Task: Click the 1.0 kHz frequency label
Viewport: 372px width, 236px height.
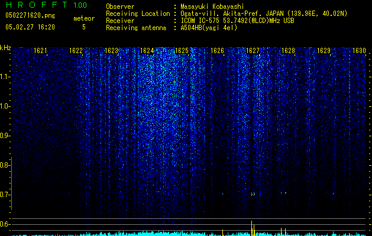Action: point(5,106)
